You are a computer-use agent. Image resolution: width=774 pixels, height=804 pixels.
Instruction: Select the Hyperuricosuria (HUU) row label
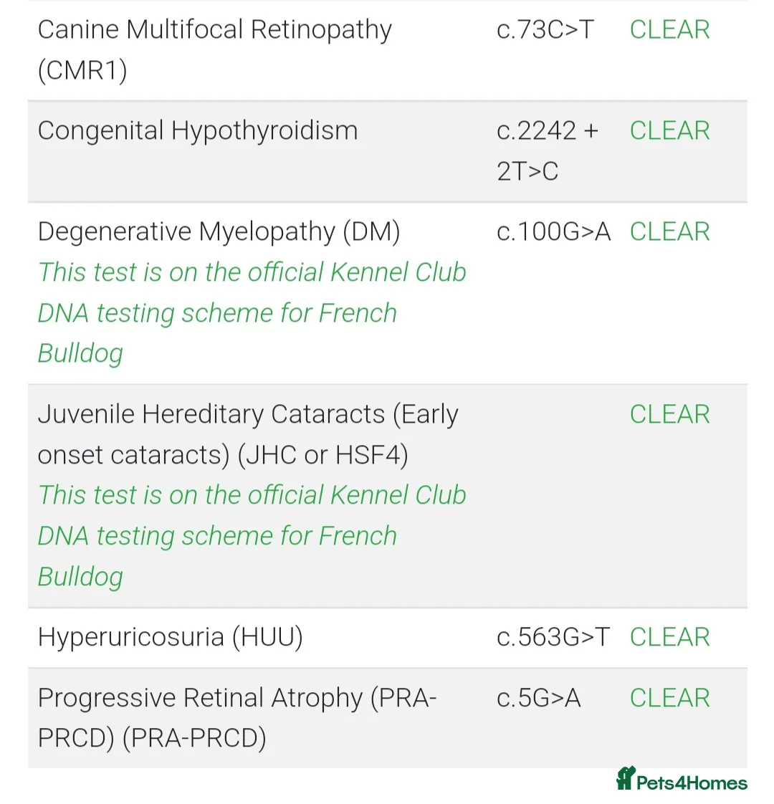[x=170, y=637]
